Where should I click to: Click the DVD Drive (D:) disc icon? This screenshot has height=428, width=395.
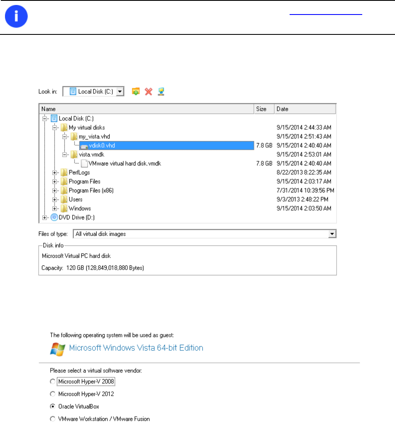(x=54, y=218)
